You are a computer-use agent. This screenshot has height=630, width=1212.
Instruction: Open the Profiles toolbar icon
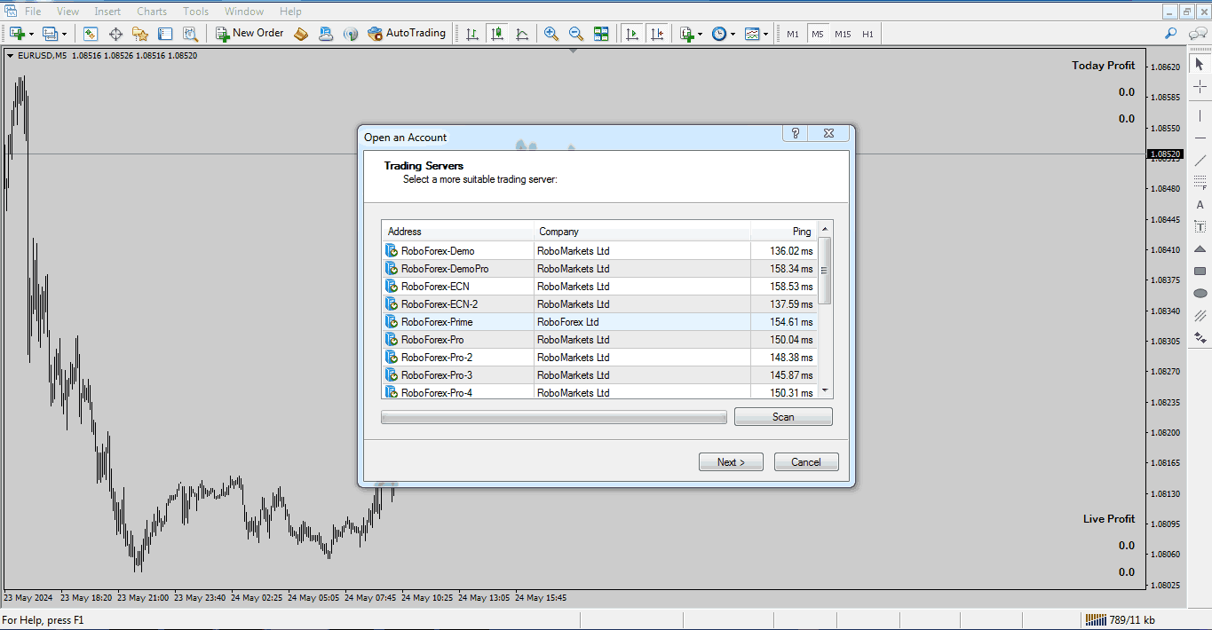point(50,34)
